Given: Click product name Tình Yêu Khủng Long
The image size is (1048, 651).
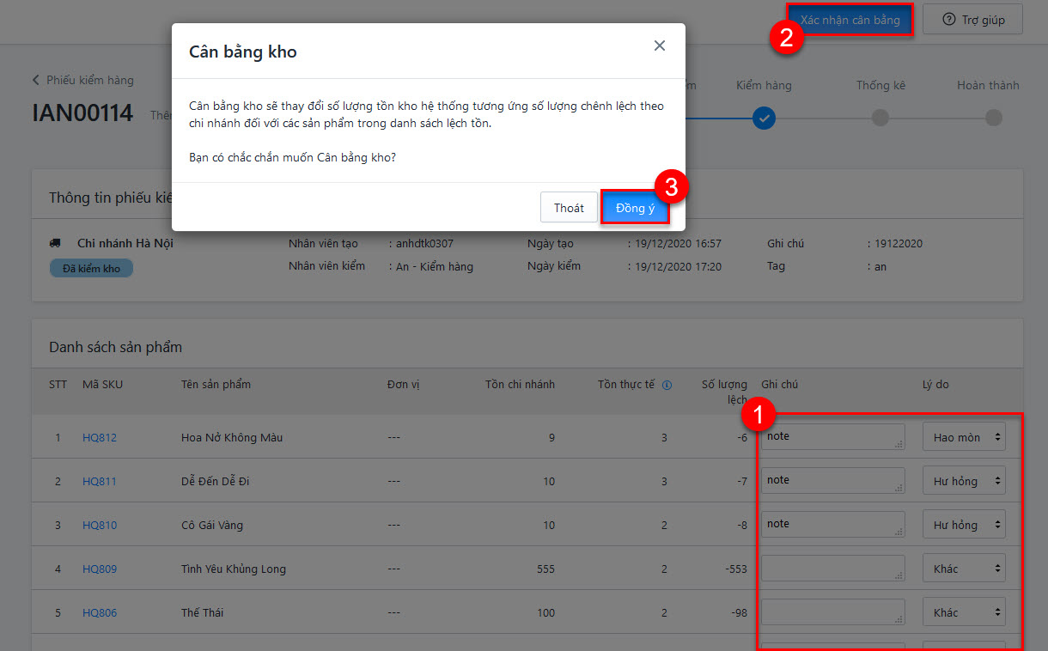Looking at the screenshot, I should [234, 569].
